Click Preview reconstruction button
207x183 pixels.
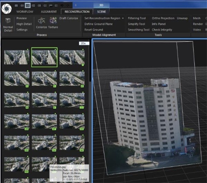[x=21, y=18]
